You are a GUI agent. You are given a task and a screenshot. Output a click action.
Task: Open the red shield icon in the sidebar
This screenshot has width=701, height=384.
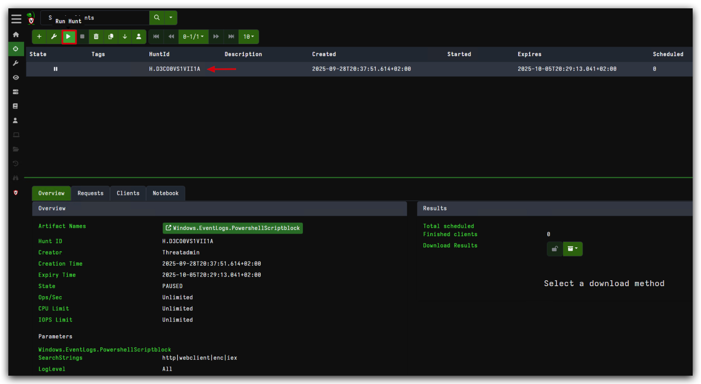(16, 192)
